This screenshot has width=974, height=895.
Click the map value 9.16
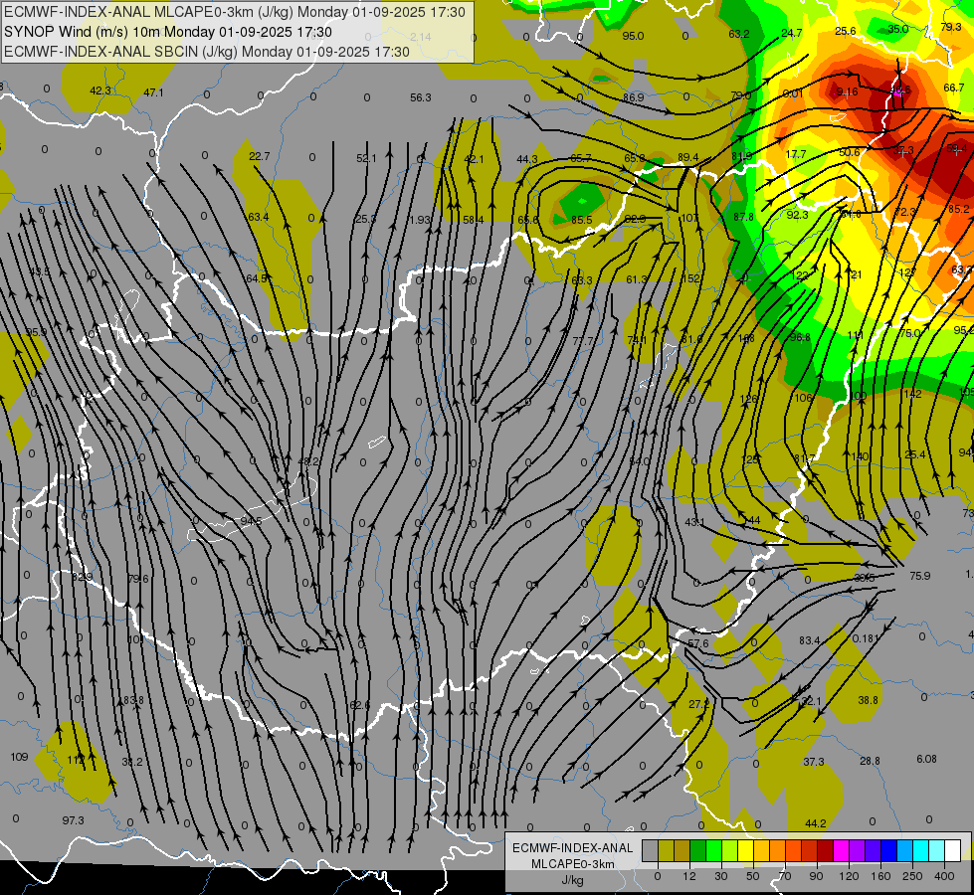847,91
